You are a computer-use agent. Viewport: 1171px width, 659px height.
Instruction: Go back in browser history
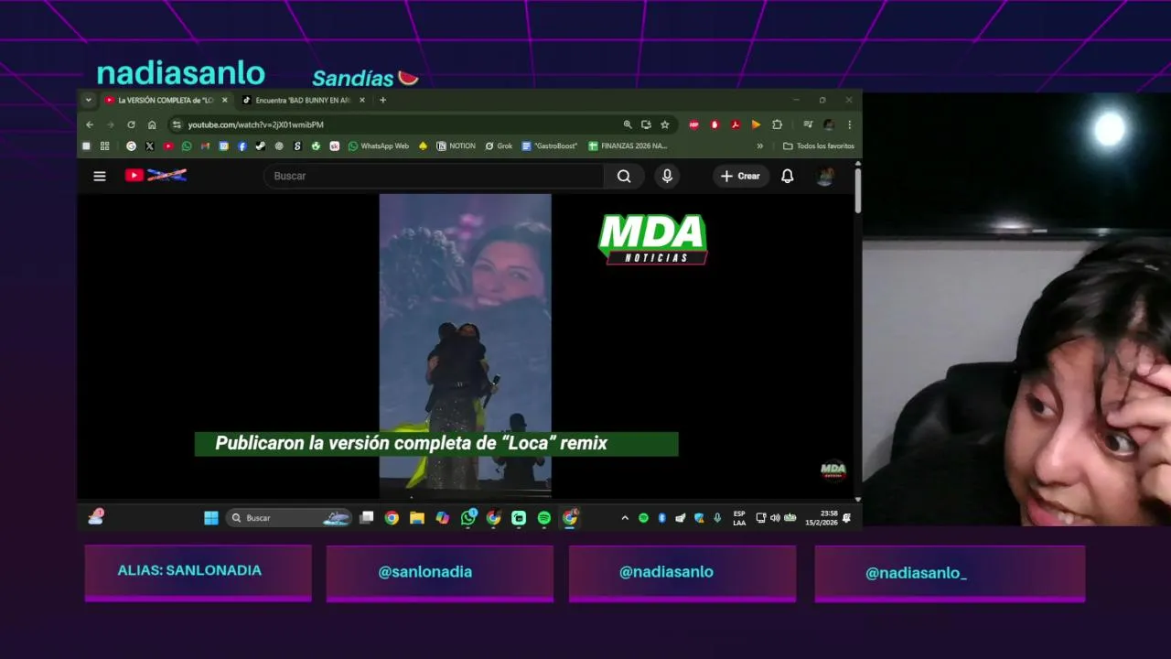tap(90, 124)
